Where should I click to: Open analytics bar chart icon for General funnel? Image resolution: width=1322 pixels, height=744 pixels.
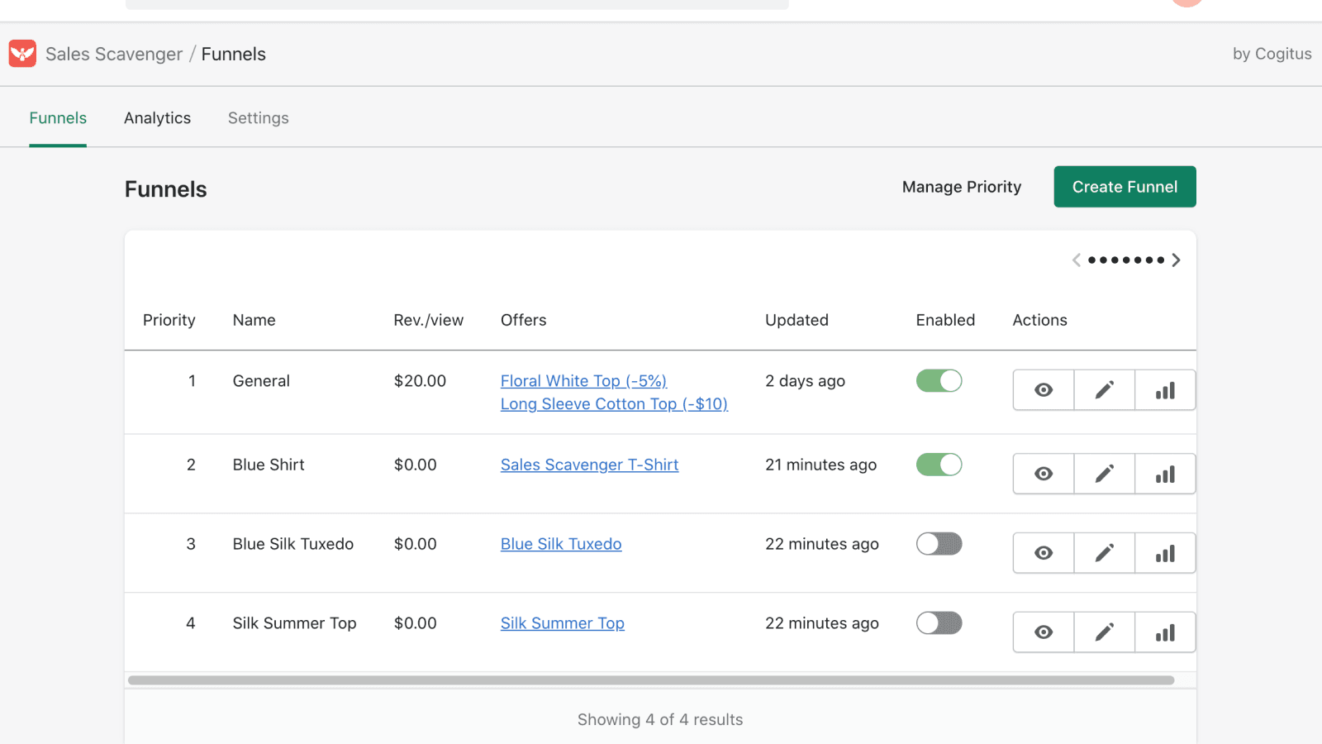pyautogui.click(x=1165, y=389)
